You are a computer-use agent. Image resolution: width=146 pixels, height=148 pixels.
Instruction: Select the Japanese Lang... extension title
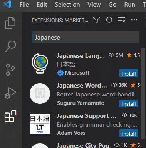point(81,56)
